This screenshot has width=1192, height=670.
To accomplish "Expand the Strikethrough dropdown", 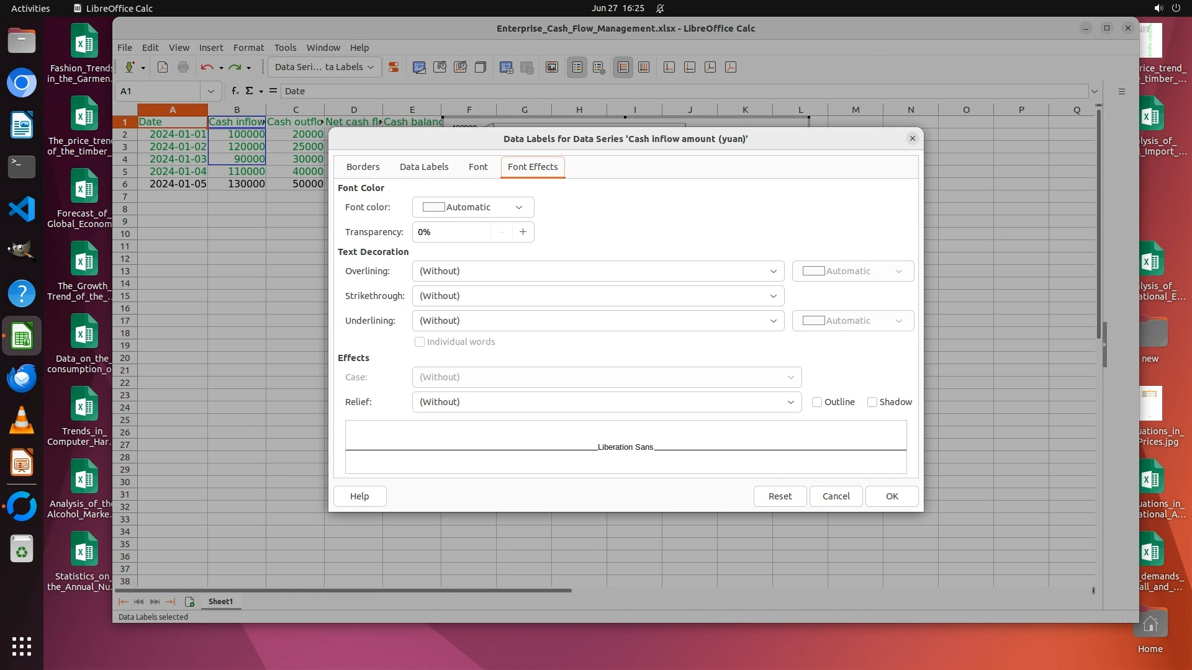I will click(598, 296).
